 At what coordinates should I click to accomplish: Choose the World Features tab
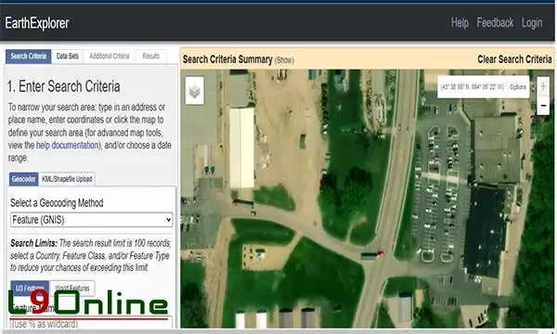[x=72, y=288]
